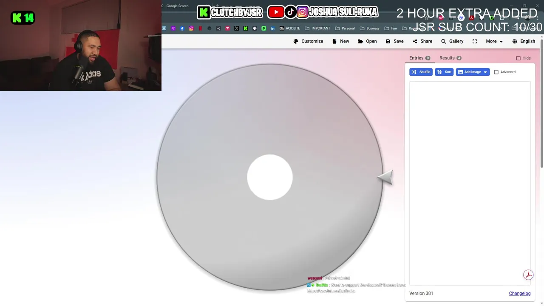
Task: Click the wheel center to spin
Action: pyautogui.click(x=270, y=177)
